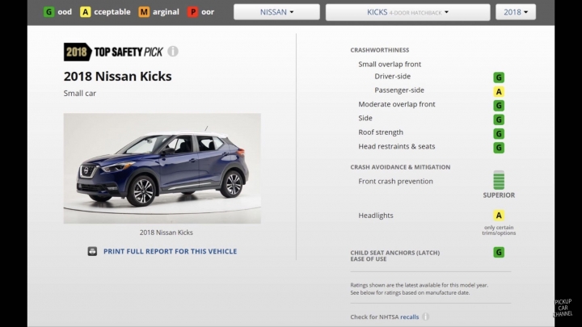Click the Head restraints & seats G rating

pyautogui.click(x=499, y=148)
